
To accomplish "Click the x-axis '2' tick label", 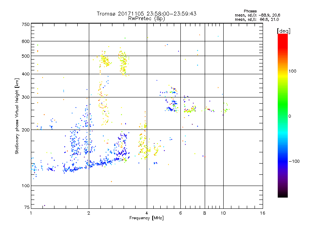I will [89, 213].
